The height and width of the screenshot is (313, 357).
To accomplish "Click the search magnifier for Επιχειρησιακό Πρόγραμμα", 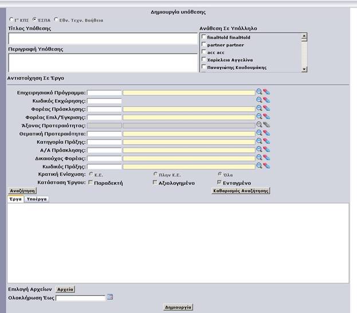I will tap(259, 92).
